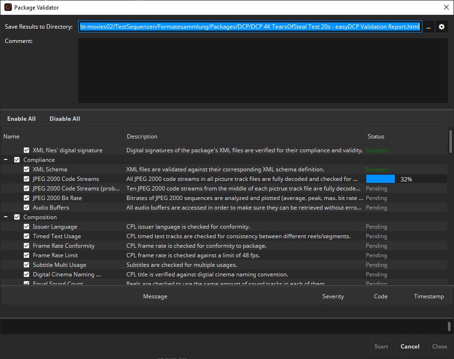454x359 pixels.
Task: Click the Status column header
Action: tap(405, 137)
